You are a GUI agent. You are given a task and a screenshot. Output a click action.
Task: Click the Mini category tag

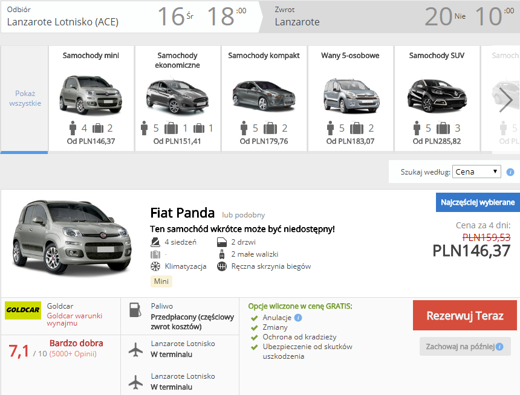click(x=161, y=281)
